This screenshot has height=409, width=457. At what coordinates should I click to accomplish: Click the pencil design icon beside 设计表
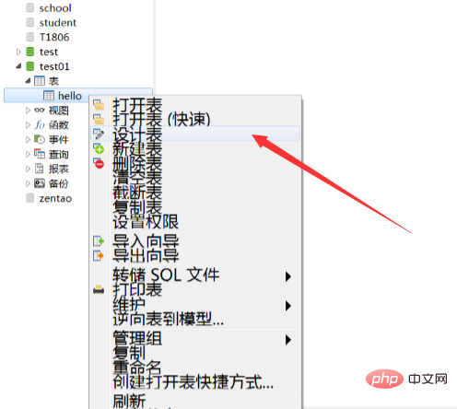pyautogui.click(x=99, y=134)
